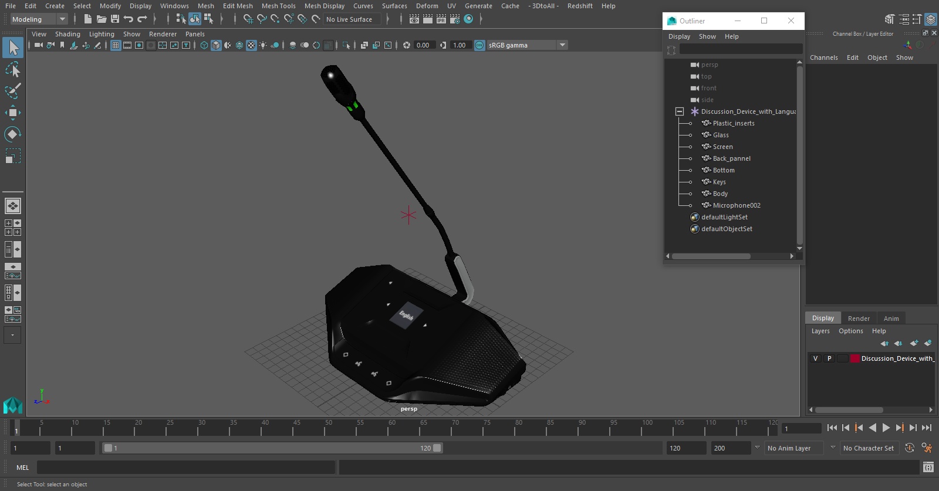Viewport: 939px width, 491px height.
Task: Toggle Snap to curves icon
Action: coord(262,19)
